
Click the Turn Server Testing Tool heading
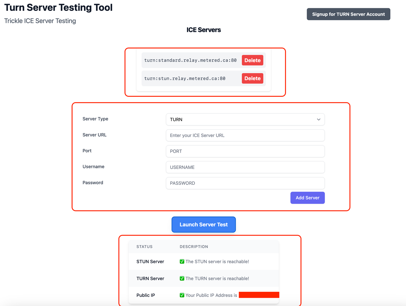[x=58, y=8]
